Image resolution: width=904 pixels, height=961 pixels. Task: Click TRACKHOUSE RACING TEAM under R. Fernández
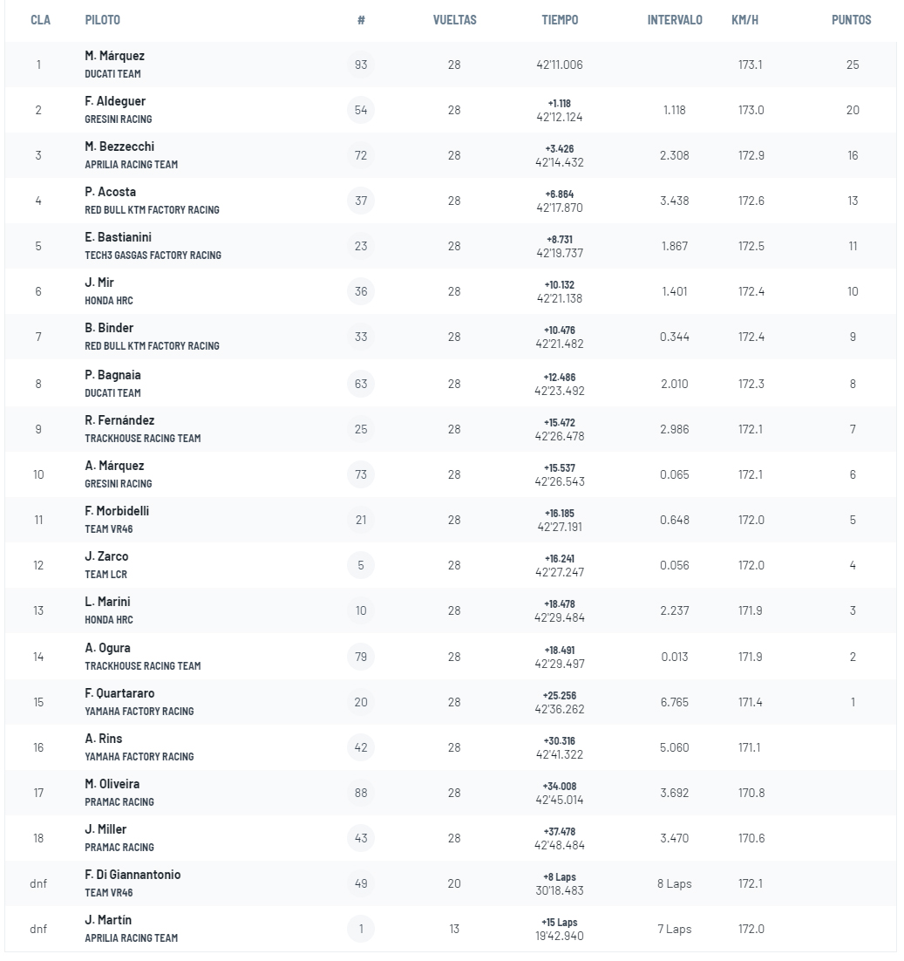click(x=143, y=439)
